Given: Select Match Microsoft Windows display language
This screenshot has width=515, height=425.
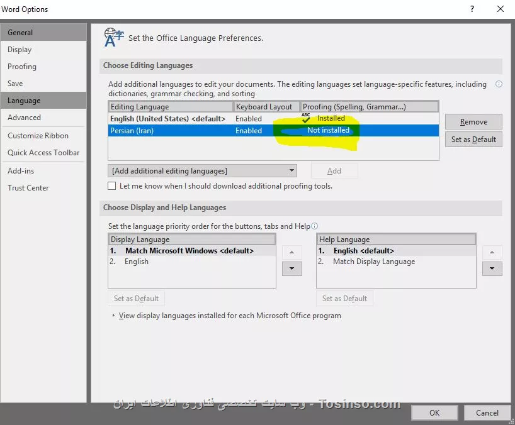Looking at the screenshot, I should point(192,251).
